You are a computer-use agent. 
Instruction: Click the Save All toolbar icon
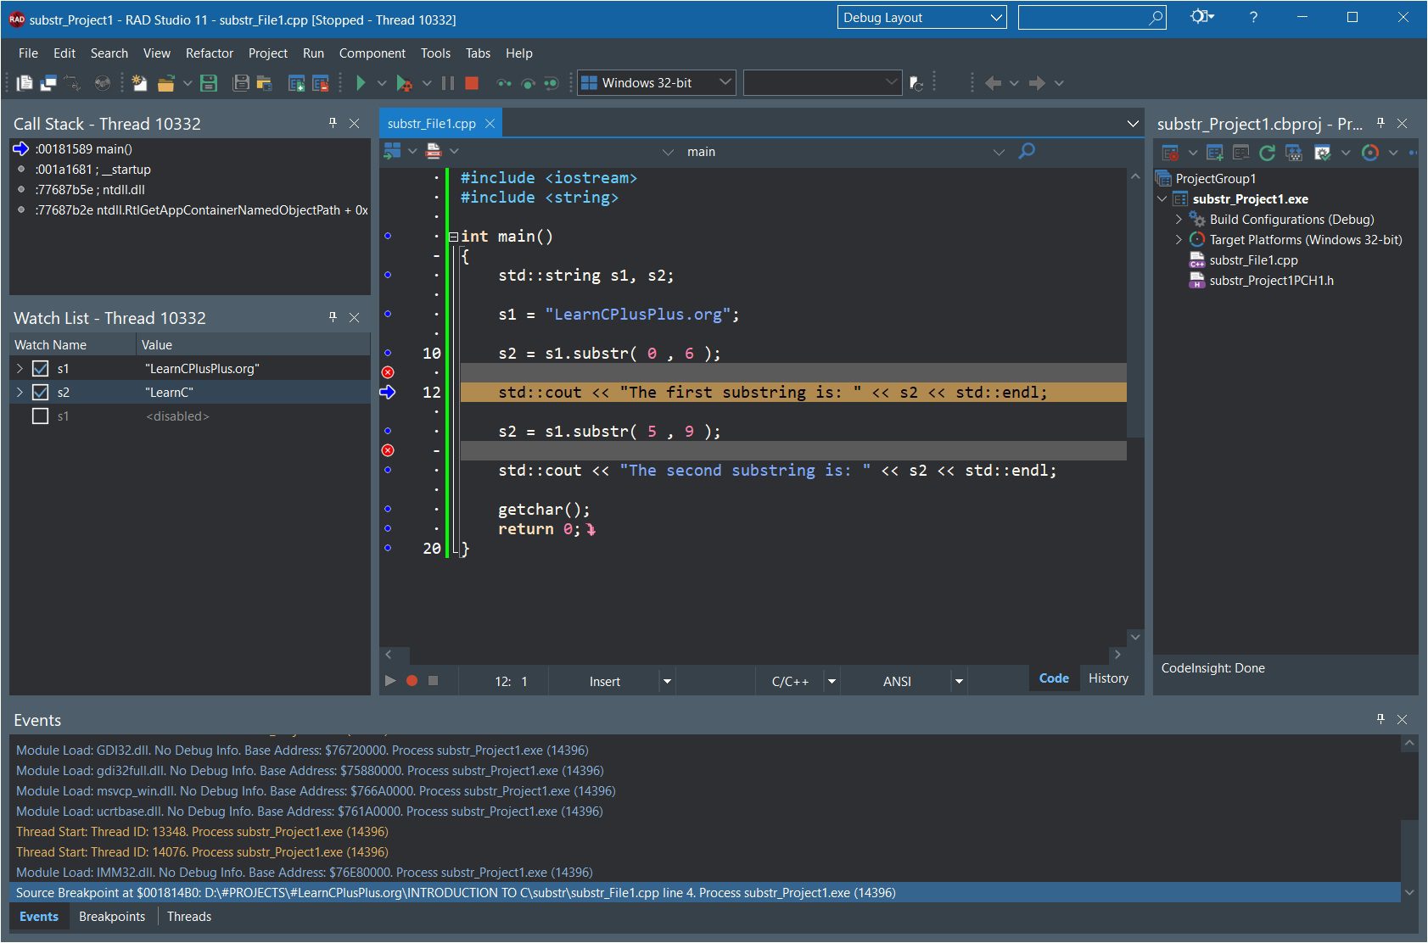tap(240, 82)
